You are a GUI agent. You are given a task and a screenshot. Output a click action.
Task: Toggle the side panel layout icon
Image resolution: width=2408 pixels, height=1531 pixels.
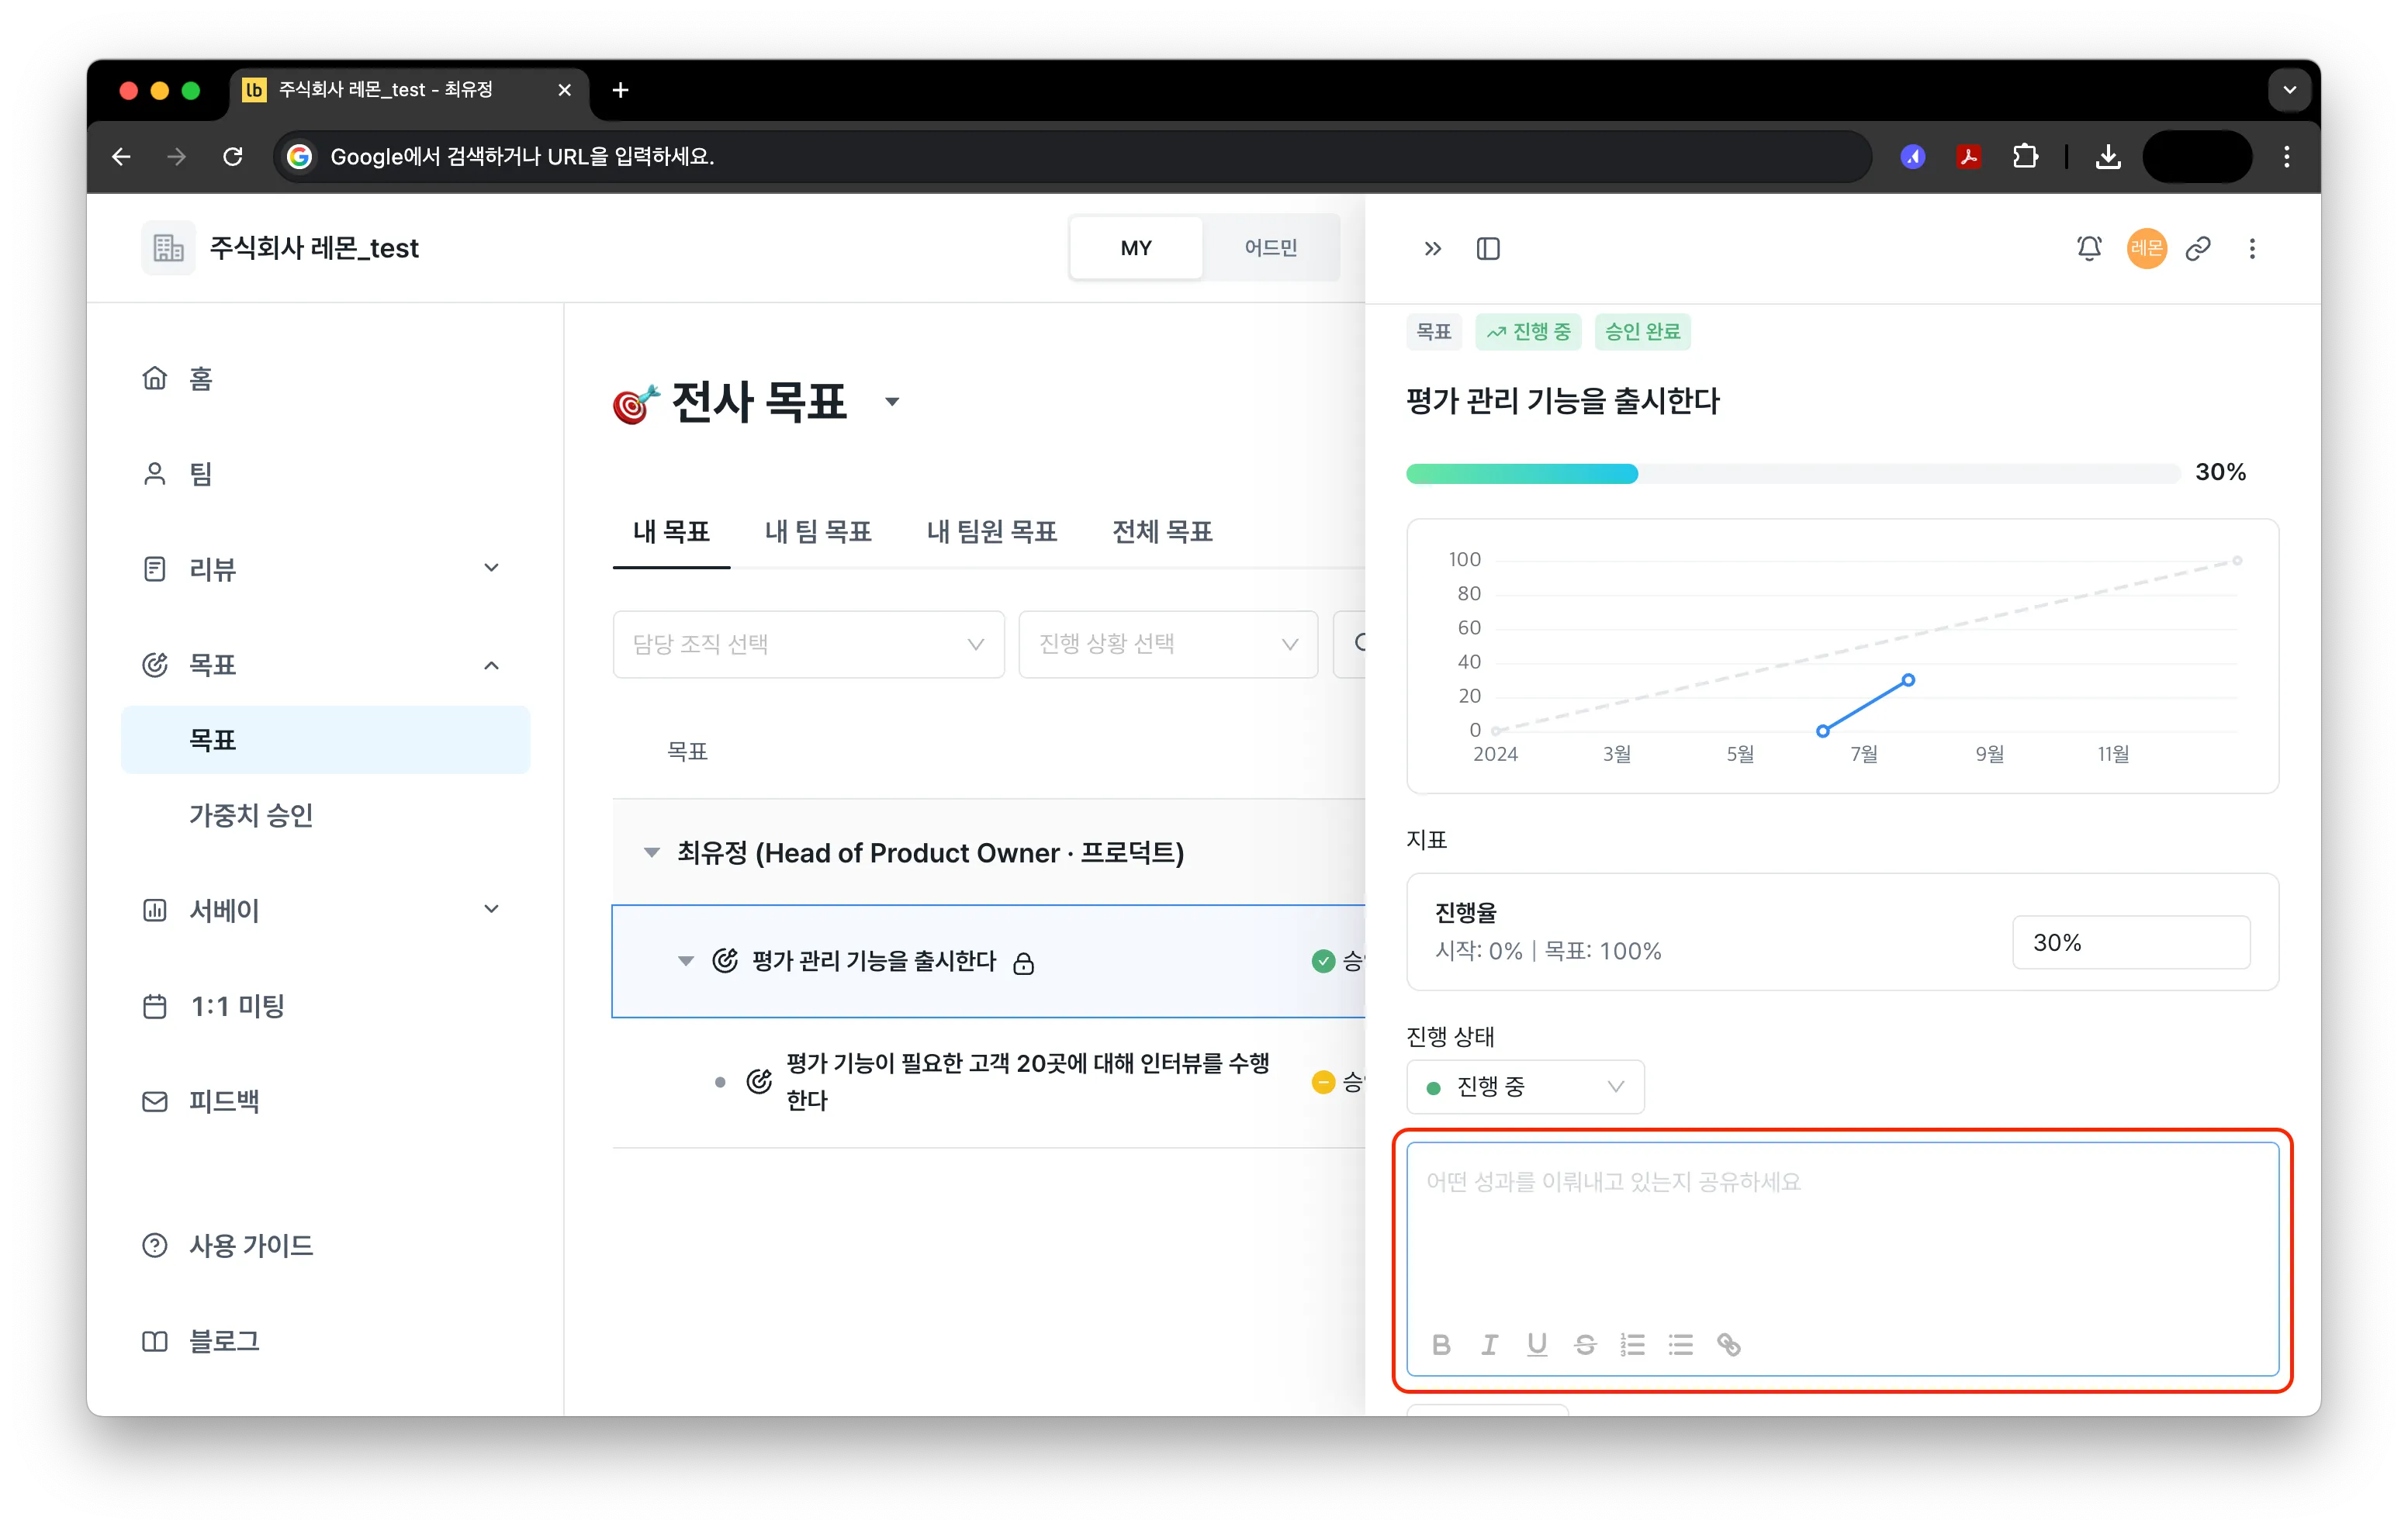pyautogui.click(x=1488, y=248)
